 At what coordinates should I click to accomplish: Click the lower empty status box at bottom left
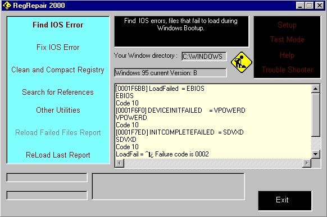(47, 195)
